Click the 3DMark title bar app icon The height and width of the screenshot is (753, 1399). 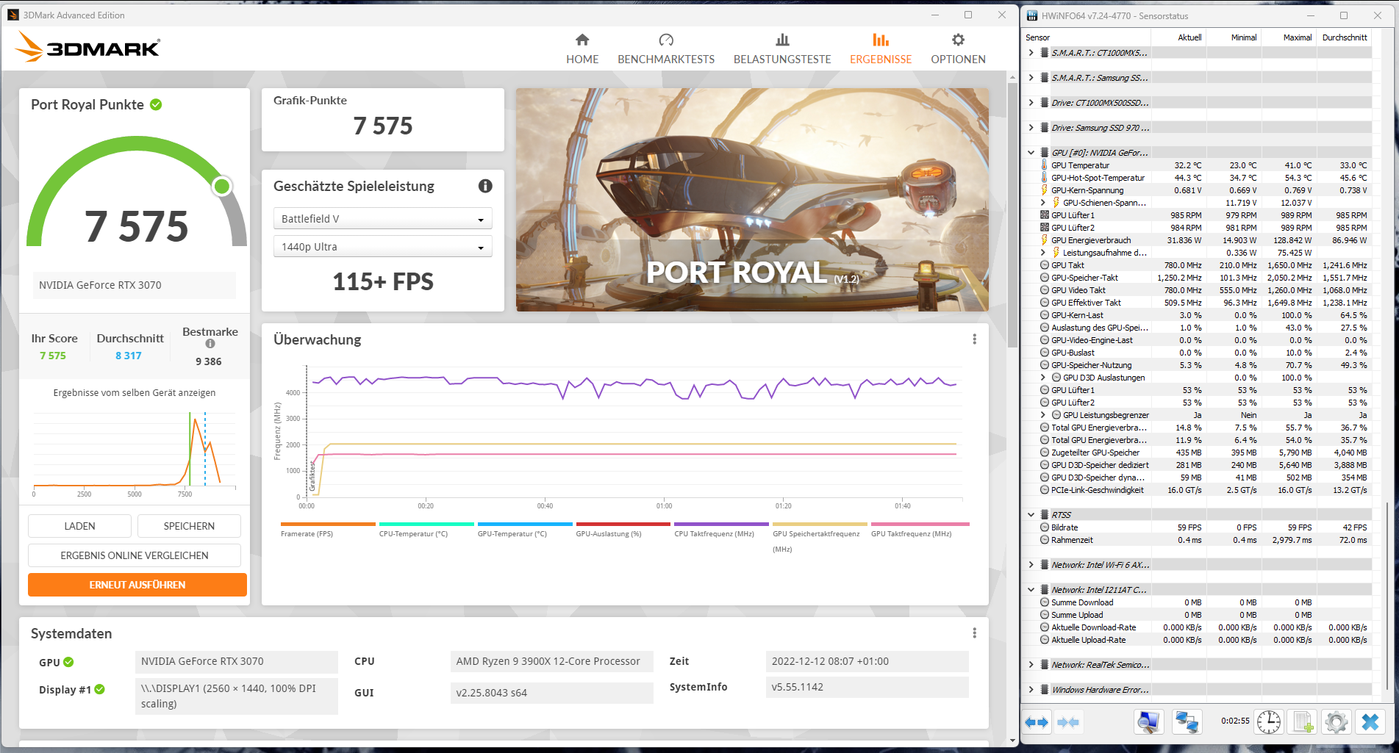click(13, 15)
